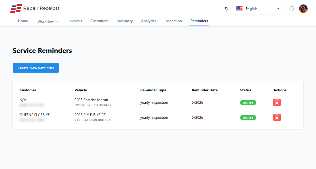Screen dimensions: 316x169
Task: Click VIN 7TYFRACD6PF000351
Action: 92,120
